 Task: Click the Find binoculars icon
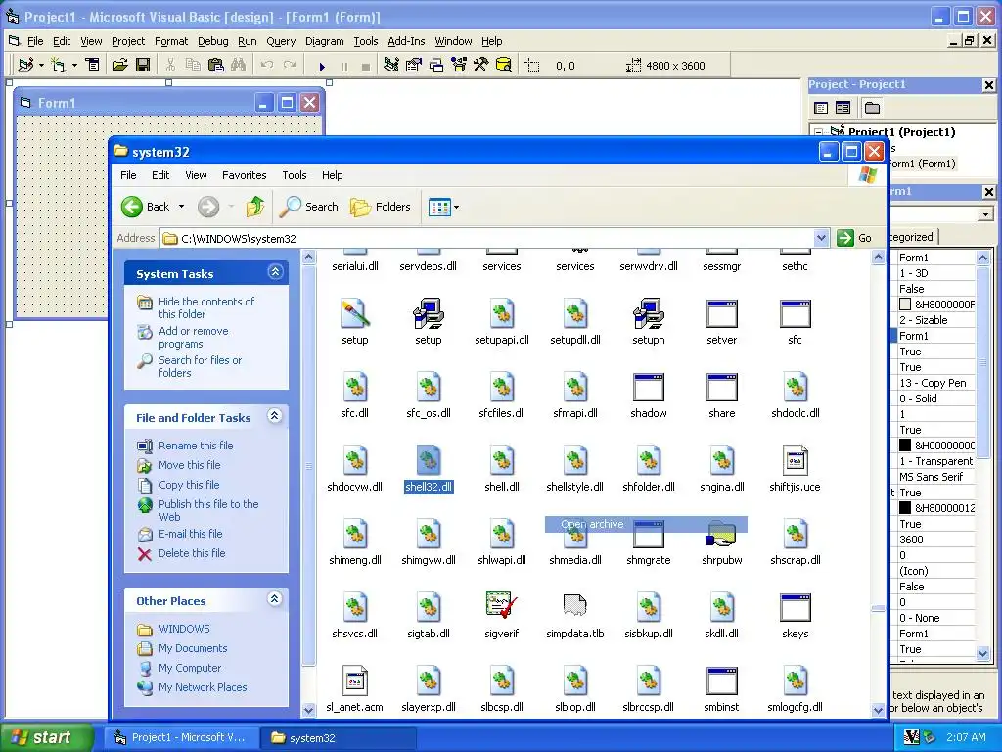point(239,66)
